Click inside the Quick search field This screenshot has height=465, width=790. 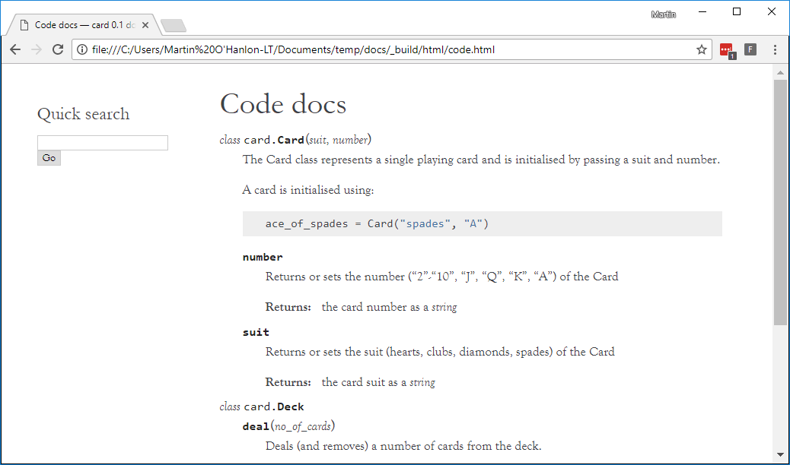(x=102, y=142)
